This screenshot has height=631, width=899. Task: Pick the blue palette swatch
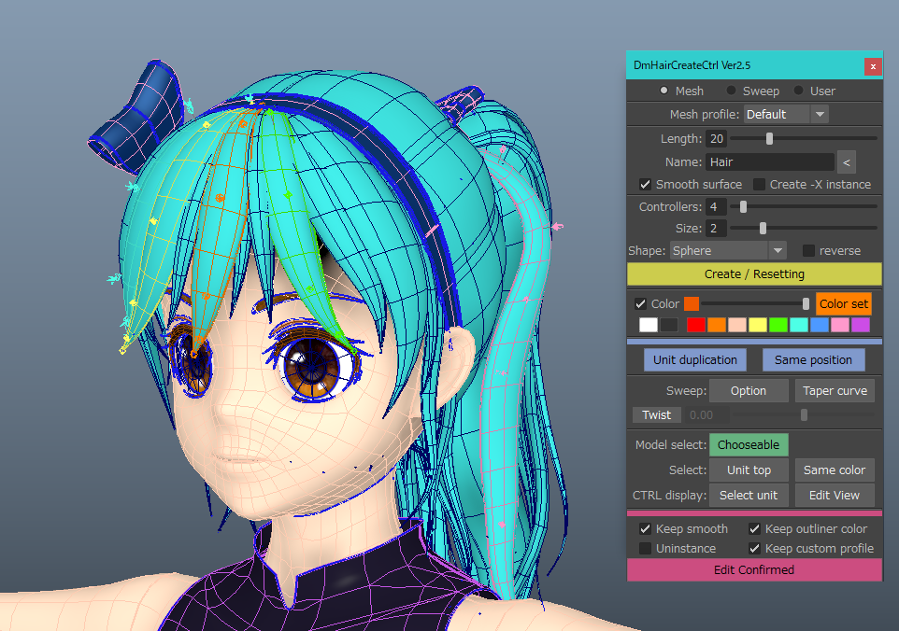tap(820, 325)
